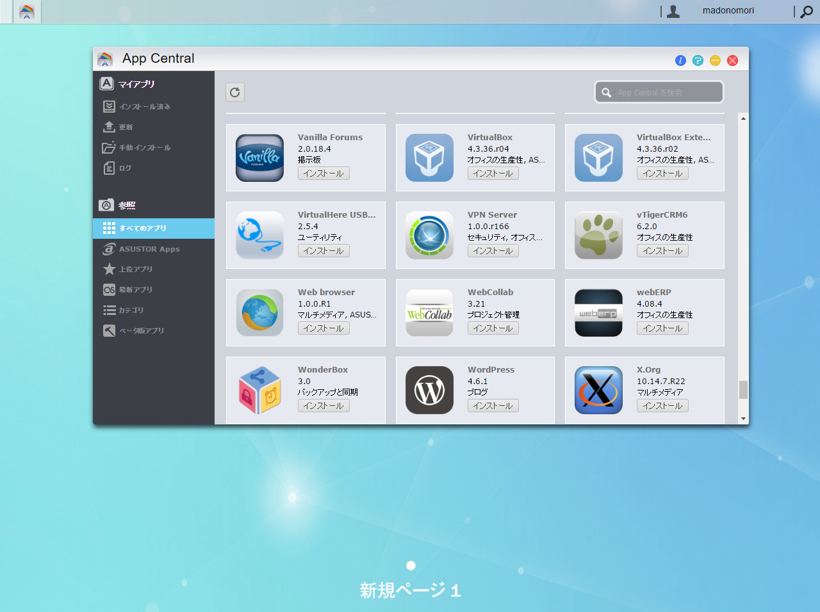This screenshot has height=612, width=820.
Task: Open the App Central info panel
Action: 680,60
